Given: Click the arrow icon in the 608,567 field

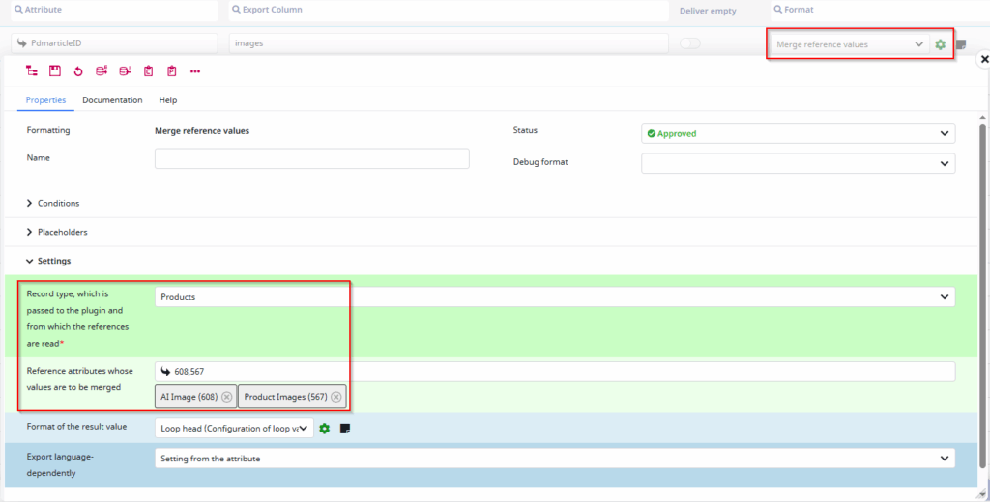Looking at the screenshot, I should (166, 372).
